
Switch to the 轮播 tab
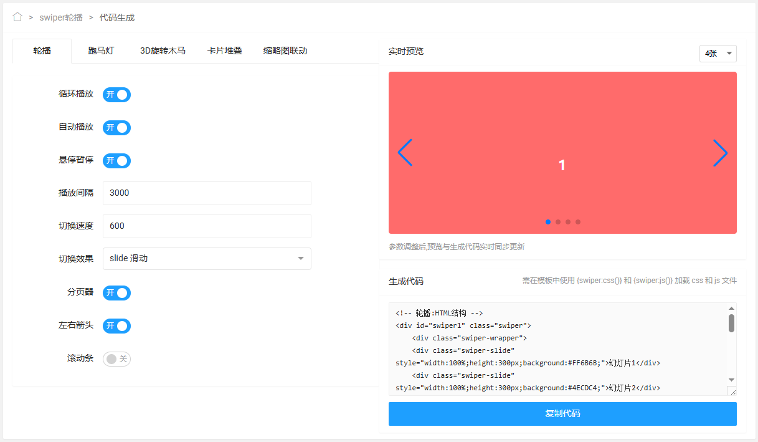point(42,51)
